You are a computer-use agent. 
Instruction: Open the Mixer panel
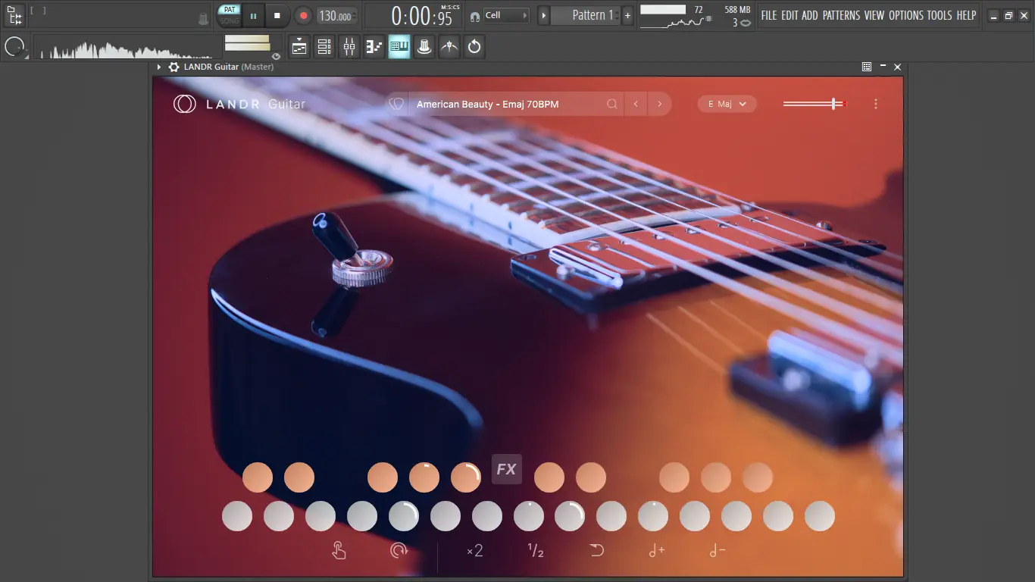pyautogui.click(x=349, y=46)
